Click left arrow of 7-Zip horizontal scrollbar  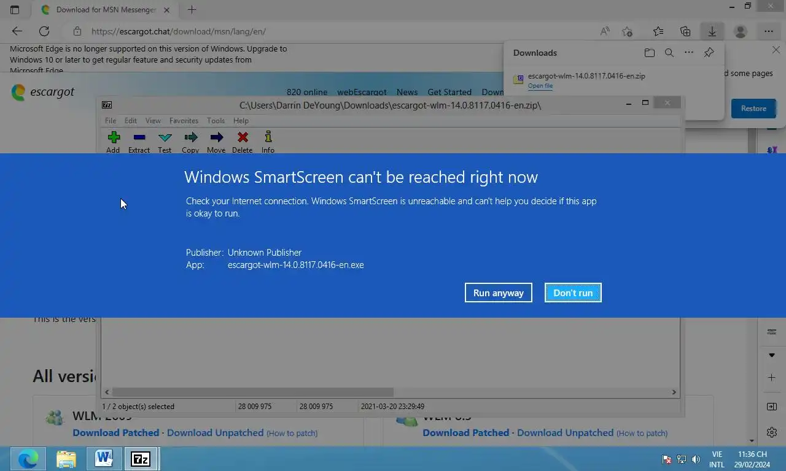pos(107,392)
